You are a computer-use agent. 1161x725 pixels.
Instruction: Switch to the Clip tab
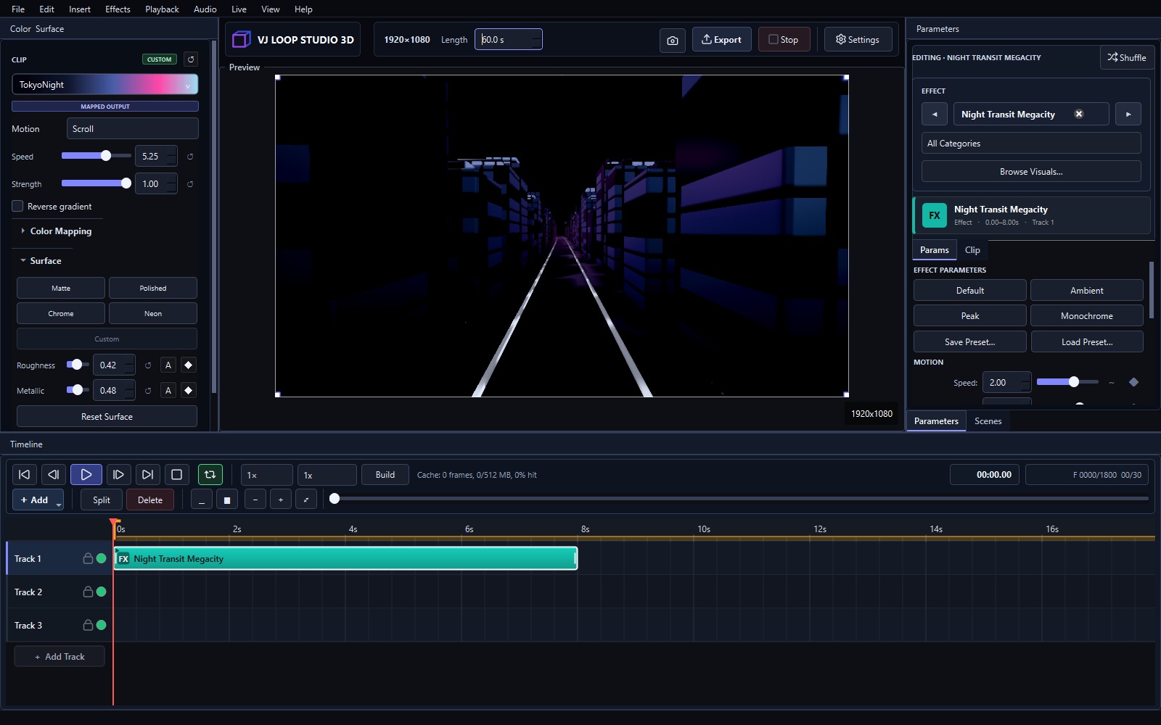click(972, 249)
